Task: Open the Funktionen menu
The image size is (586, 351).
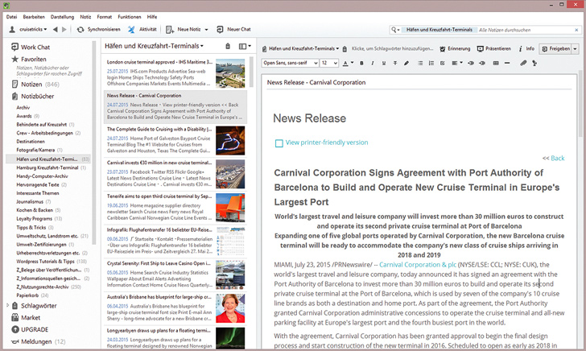Action: point(130,17)
